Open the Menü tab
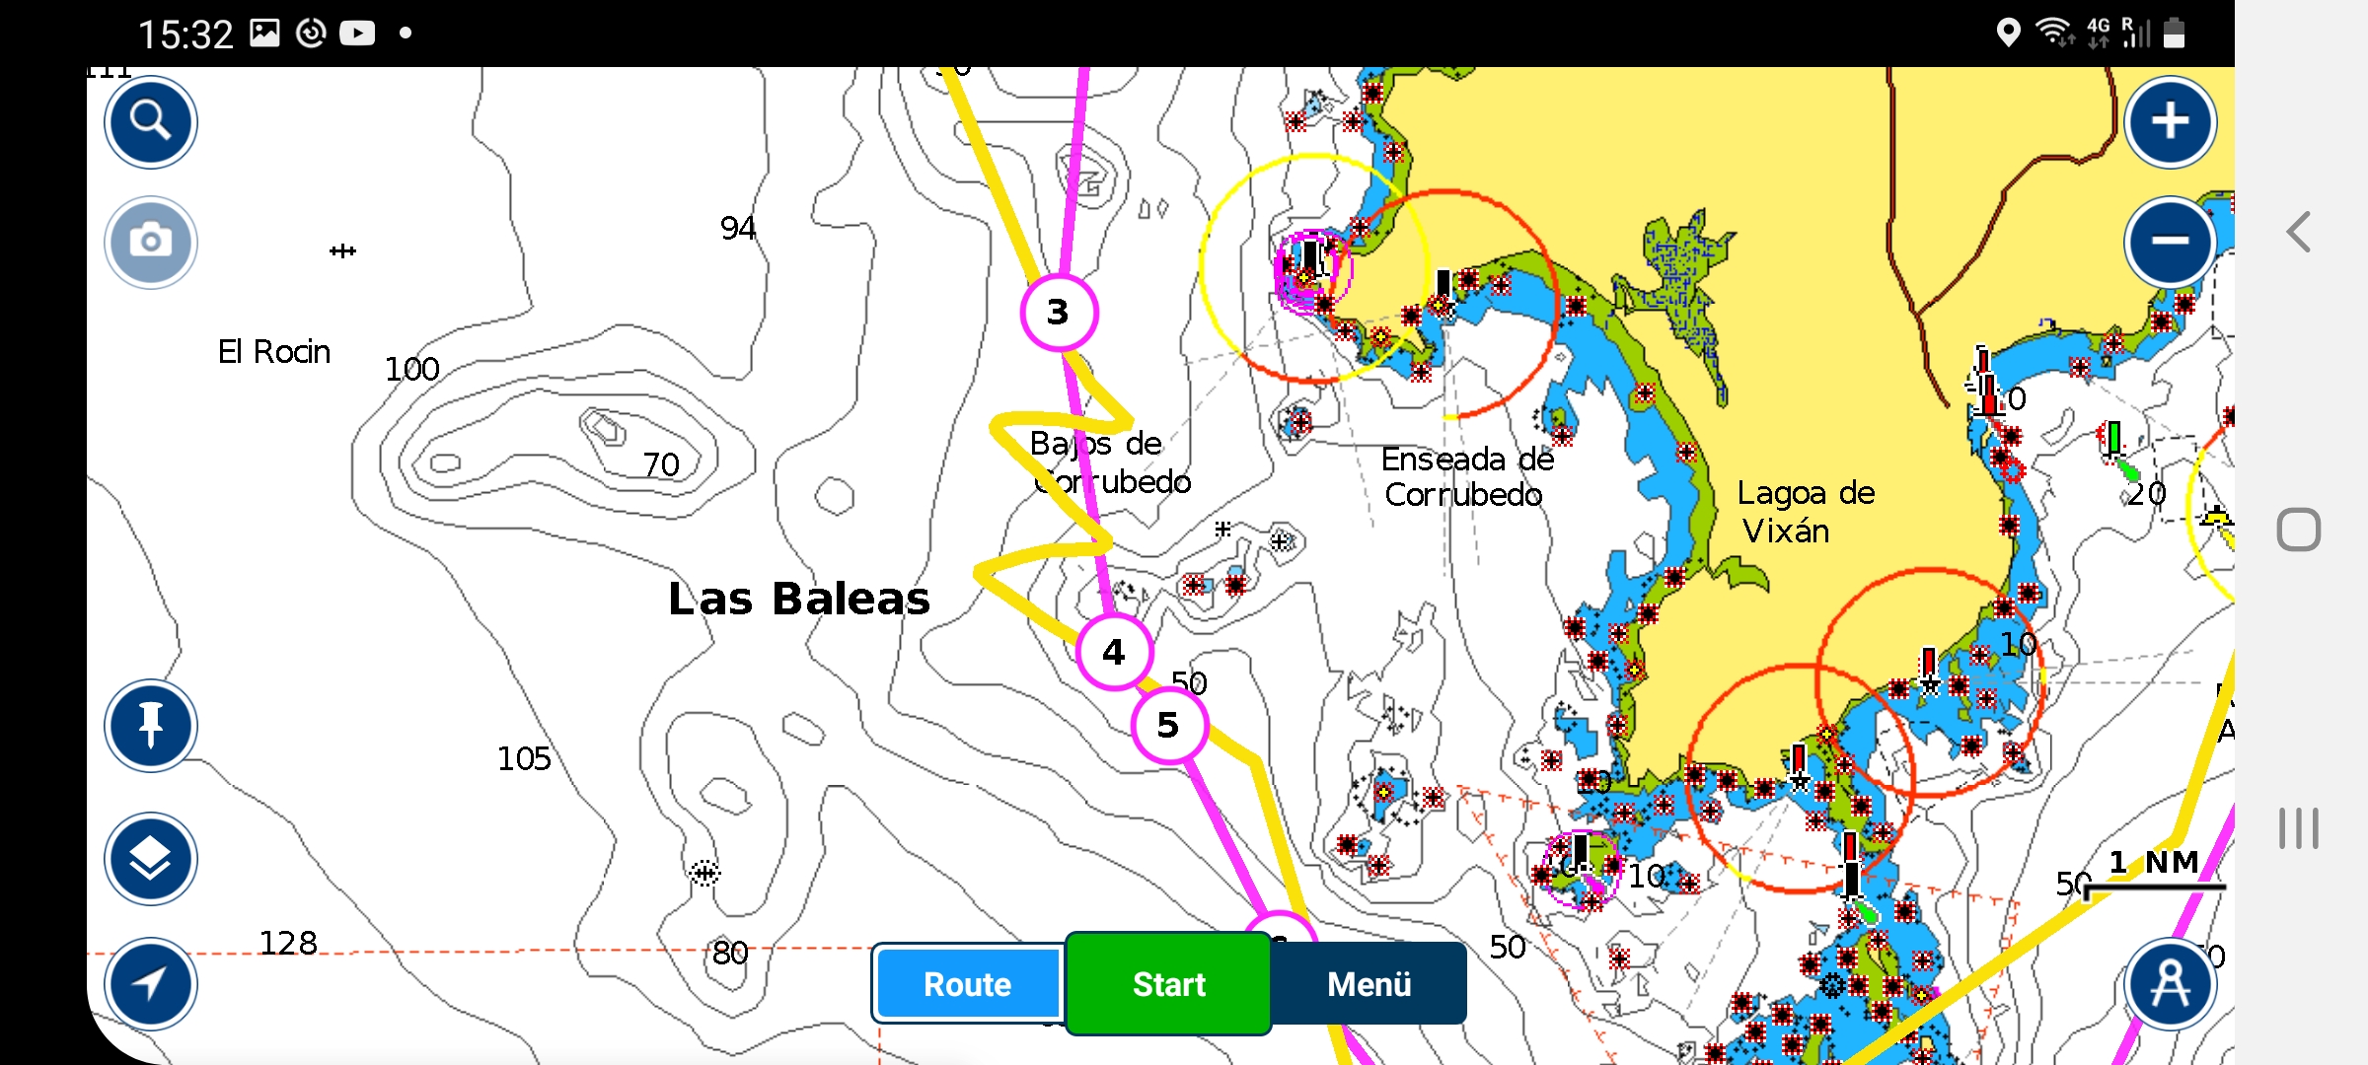The image size is (2368, 1065). pos(1369,984)
